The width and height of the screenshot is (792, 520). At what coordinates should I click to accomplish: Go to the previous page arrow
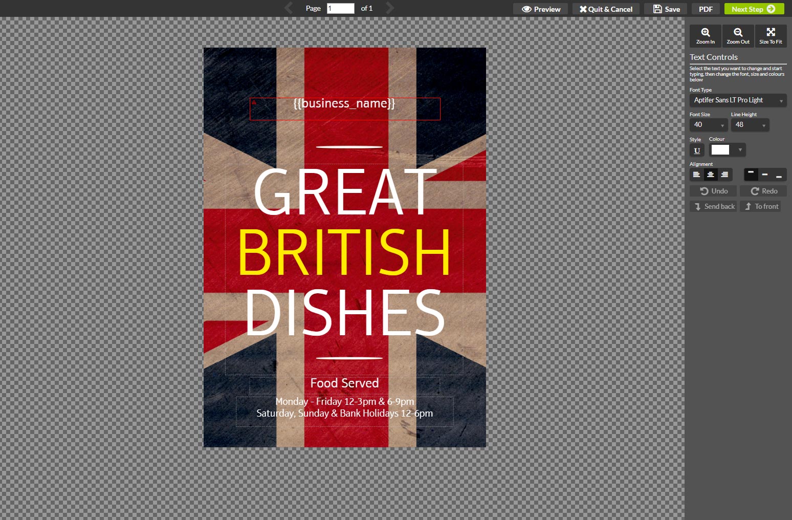coord(289,8)
